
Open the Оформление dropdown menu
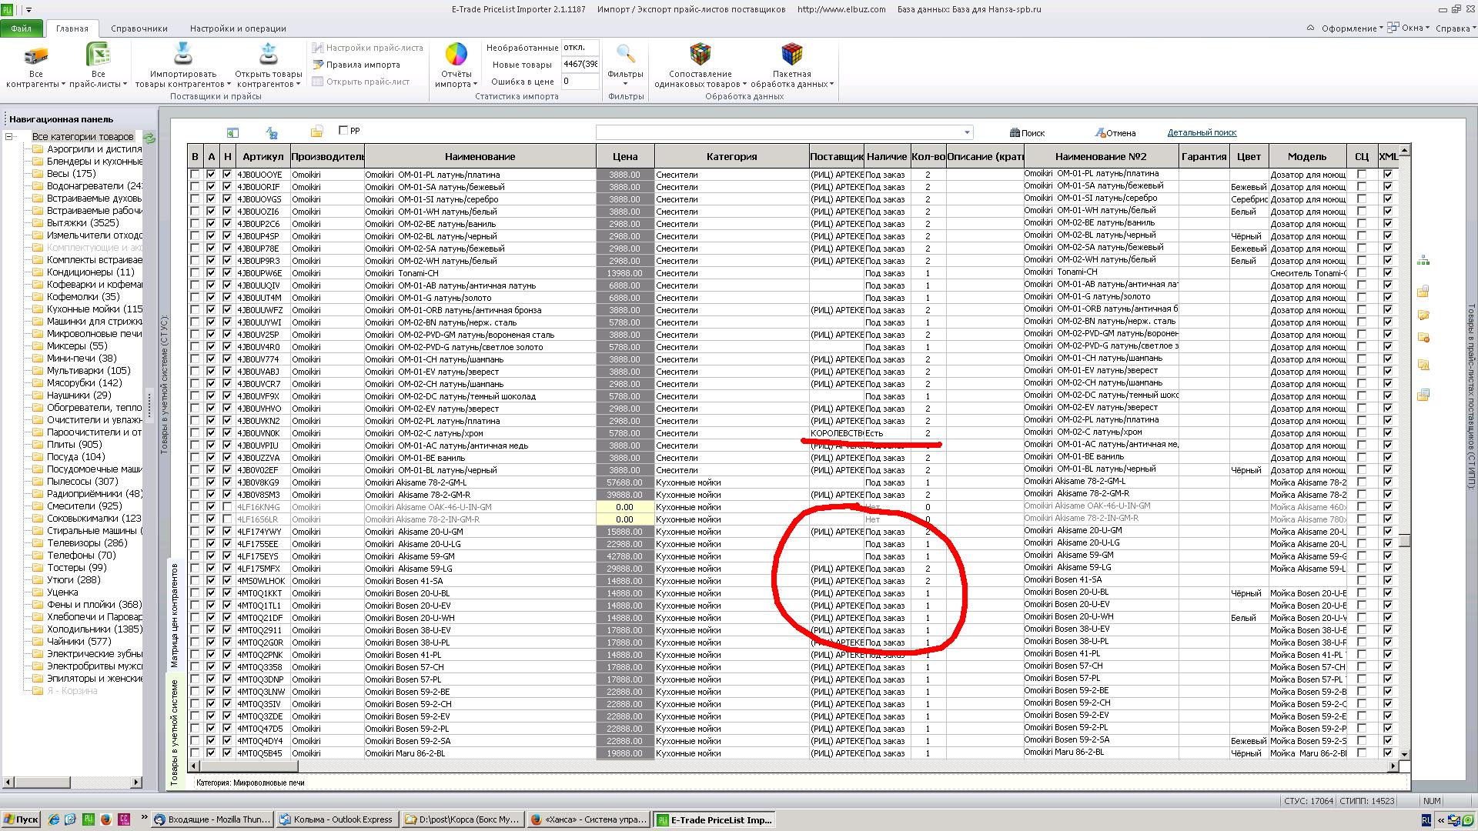tap(1352, 28)
